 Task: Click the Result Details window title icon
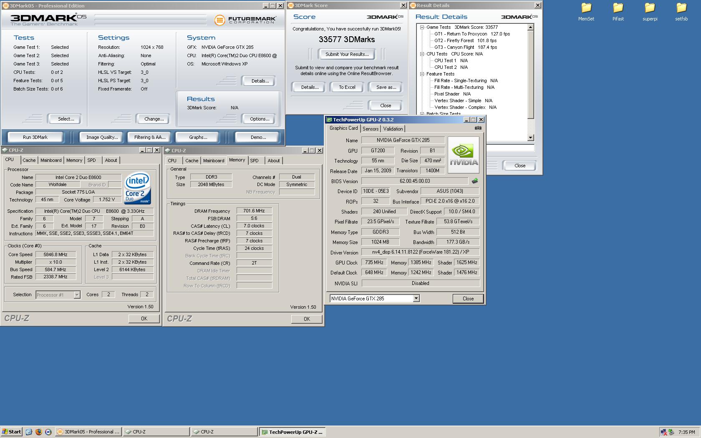tap(413, 5)
